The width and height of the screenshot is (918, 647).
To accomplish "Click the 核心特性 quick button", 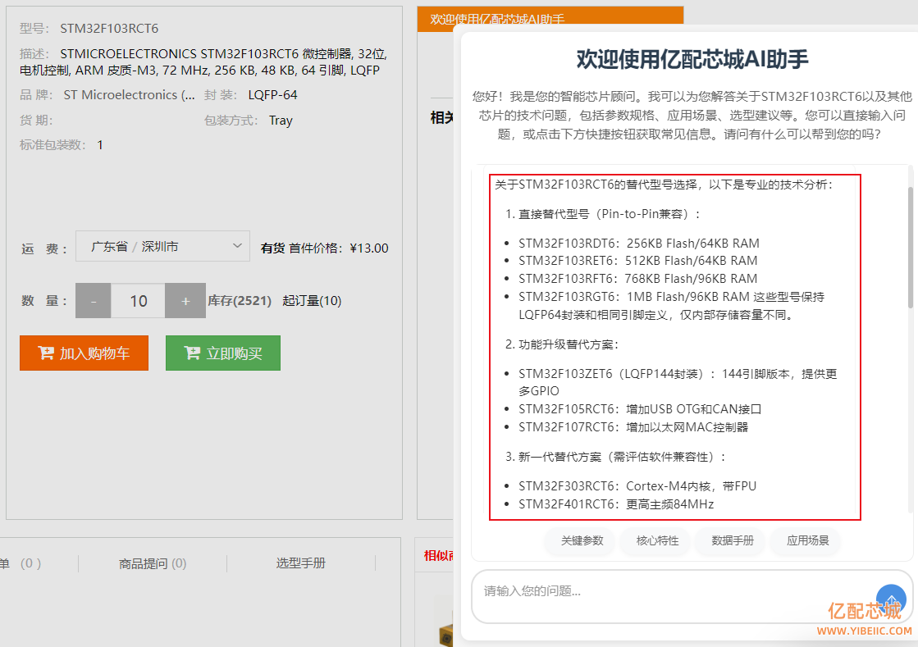I will click(x=657, y=541).
